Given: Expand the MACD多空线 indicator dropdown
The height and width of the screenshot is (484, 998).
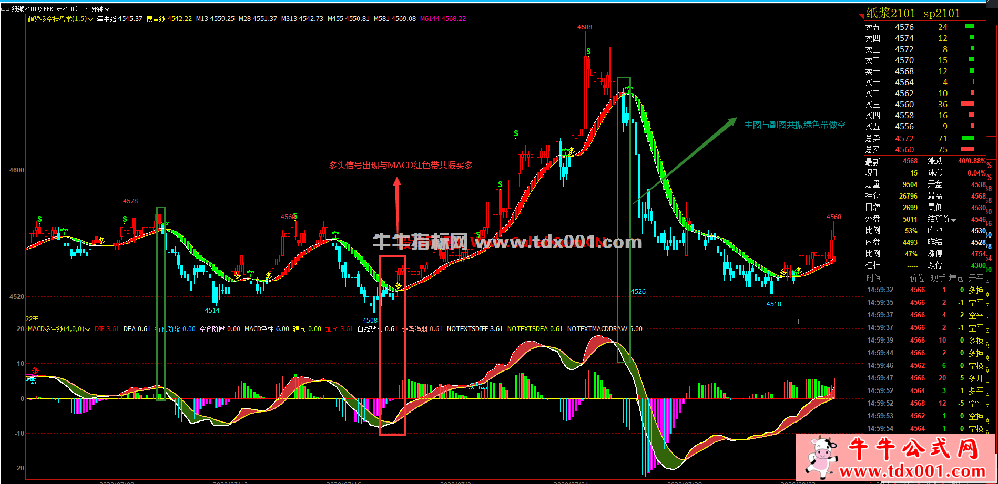Looking at the screenshot, I should [88, 329].
